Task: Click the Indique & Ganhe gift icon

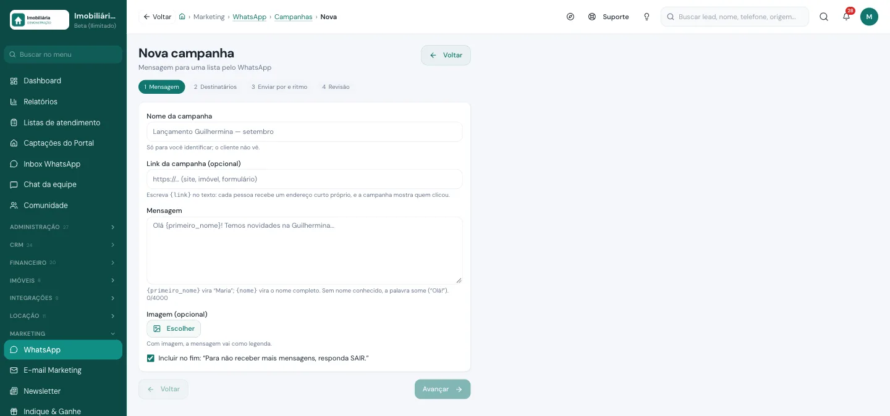Action: coord(14,412)
